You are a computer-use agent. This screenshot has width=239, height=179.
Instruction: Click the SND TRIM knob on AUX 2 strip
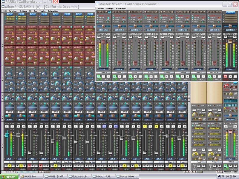point(211,115)
